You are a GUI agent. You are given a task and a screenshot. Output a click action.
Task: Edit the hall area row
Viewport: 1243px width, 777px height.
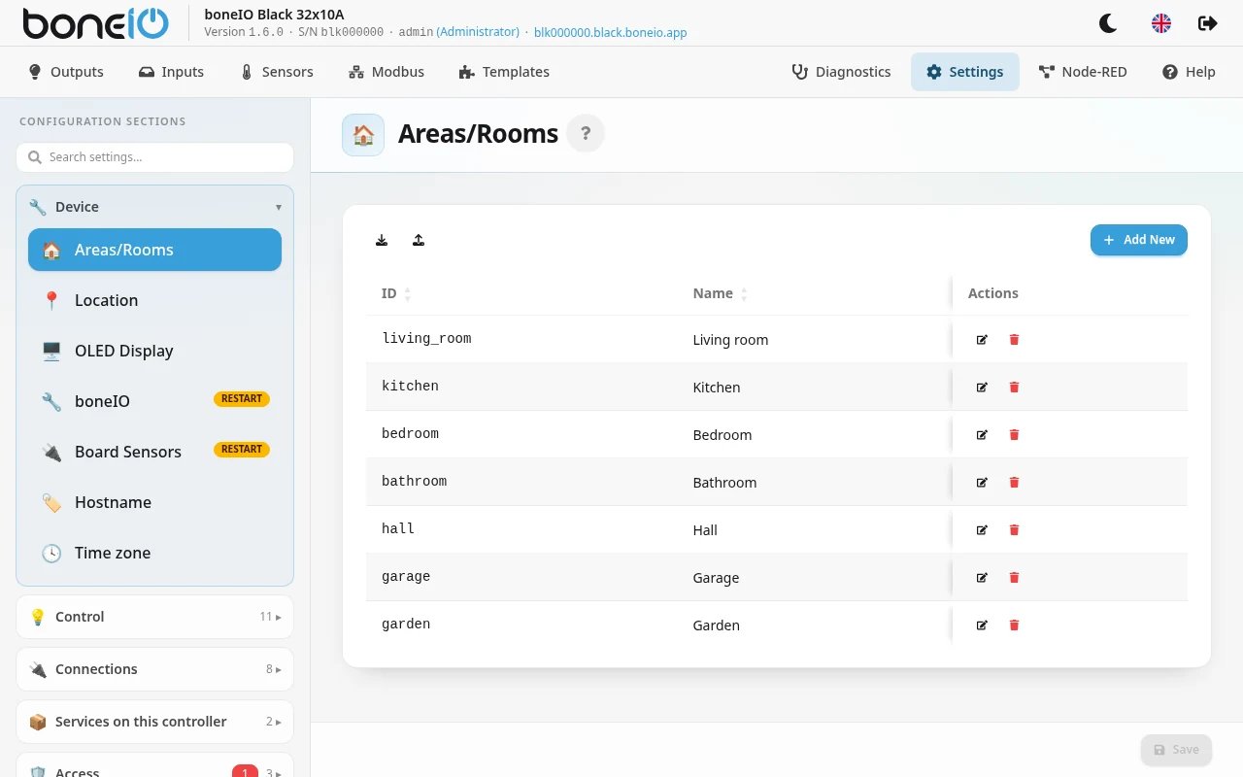point(982,529)
